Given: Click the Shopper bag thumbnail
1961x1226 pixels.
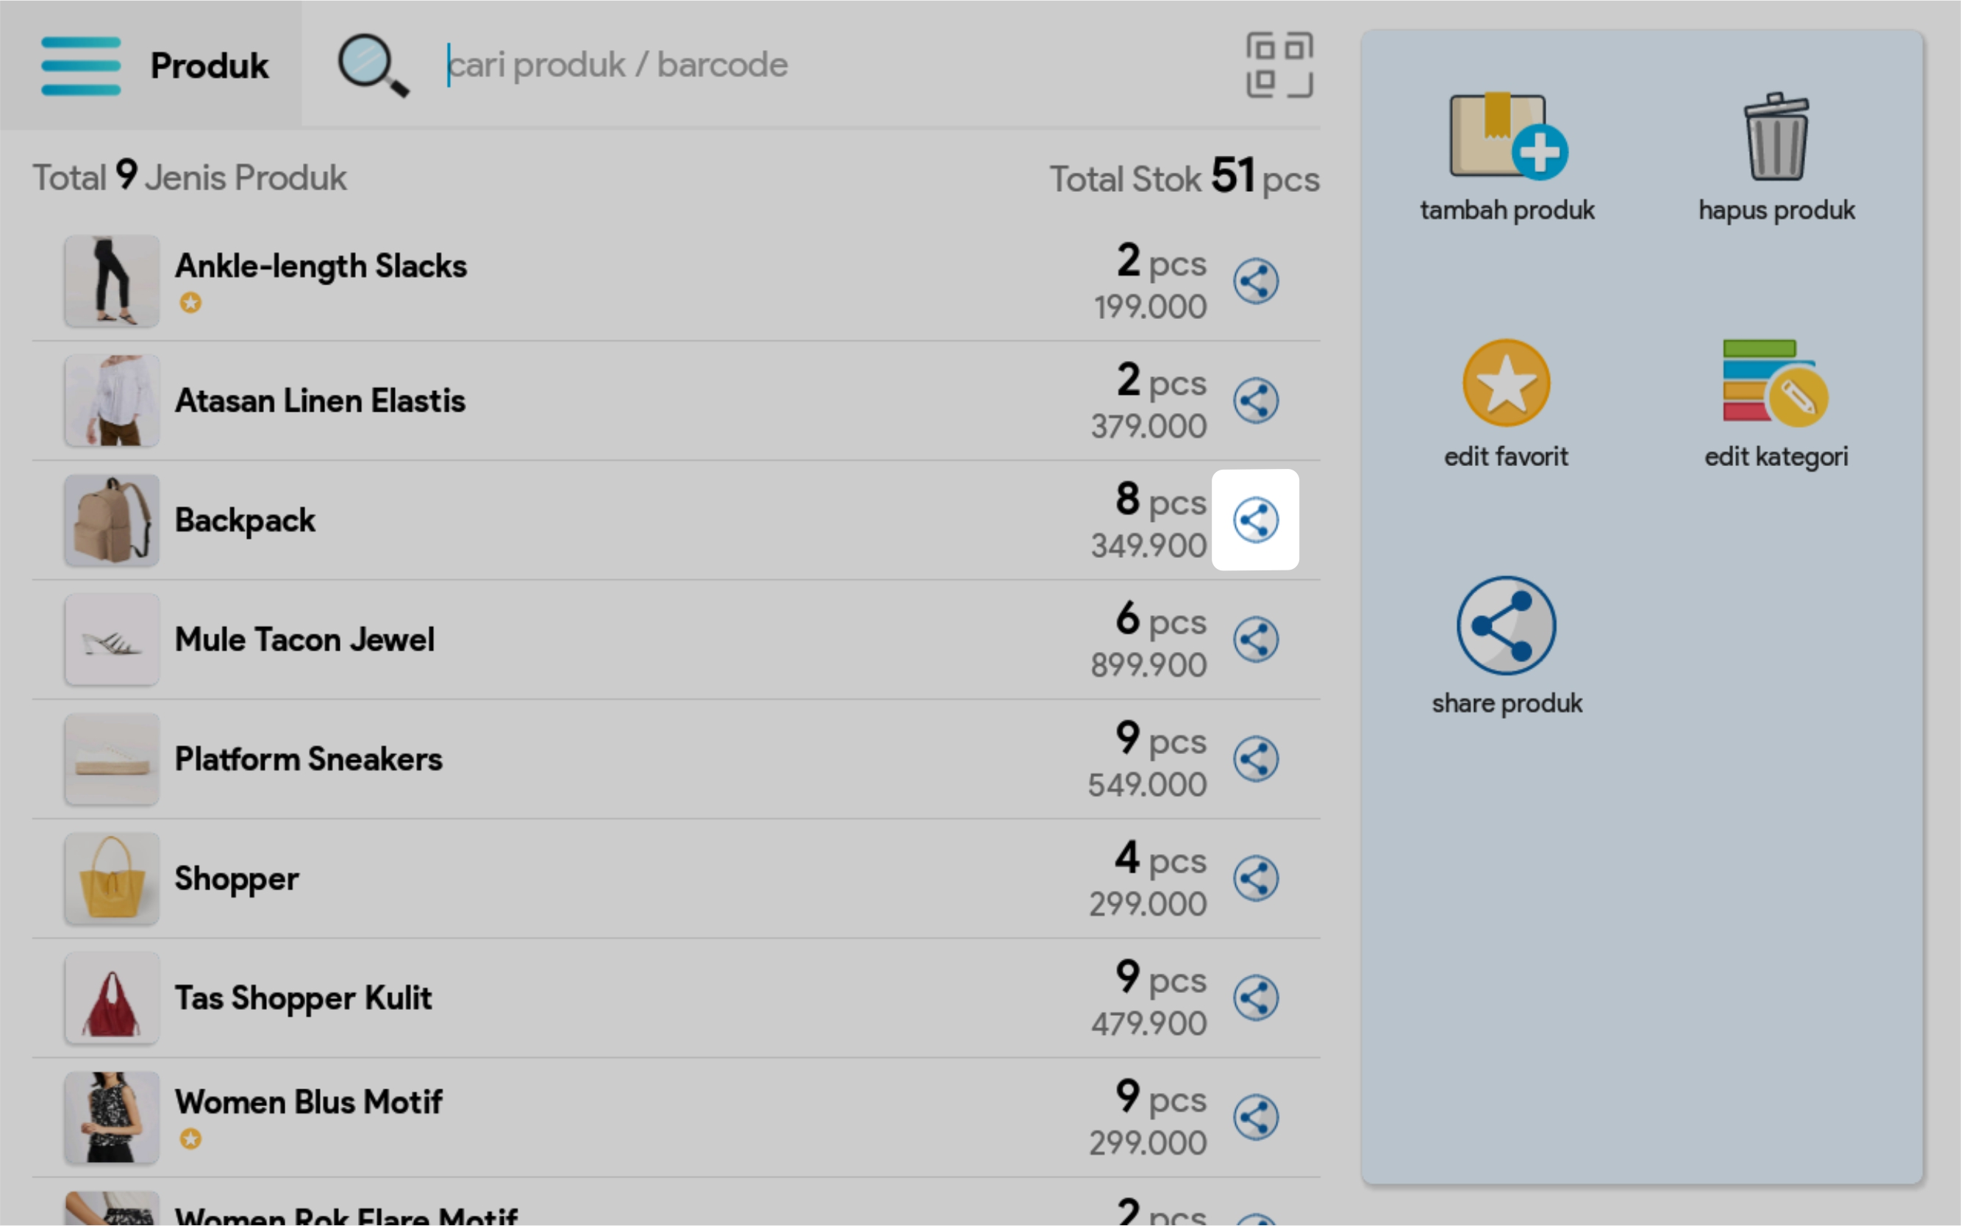Looking at the screenshot, I should 112,879.
